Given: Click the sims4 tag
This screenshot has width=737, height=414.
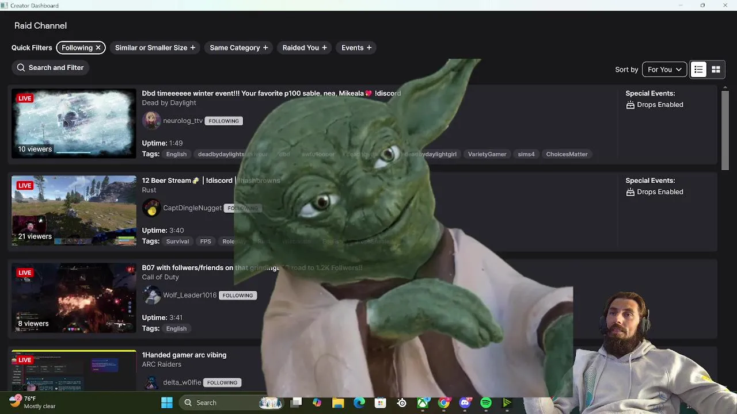Looking at the screenshot, I should [526, 154].
